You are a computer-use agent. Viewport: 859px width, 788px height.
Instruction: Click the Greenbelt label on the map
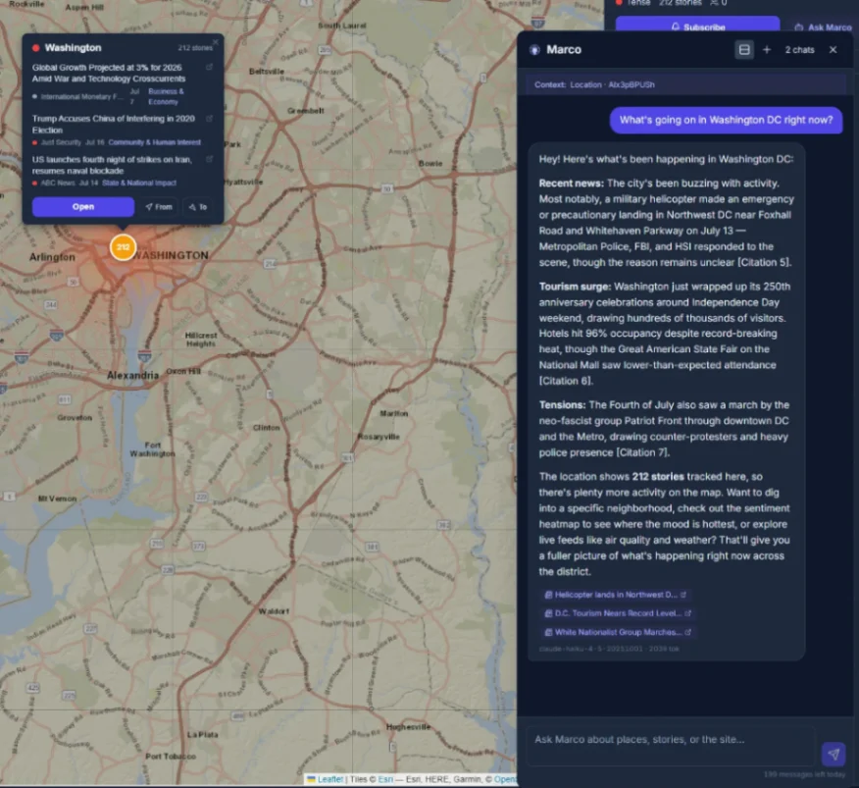coord(306,111)
